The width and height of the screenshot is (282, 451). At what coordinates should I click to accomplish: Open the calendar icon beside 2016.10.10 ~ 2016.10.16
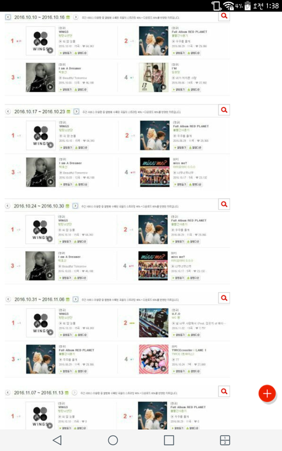[68, 17]
